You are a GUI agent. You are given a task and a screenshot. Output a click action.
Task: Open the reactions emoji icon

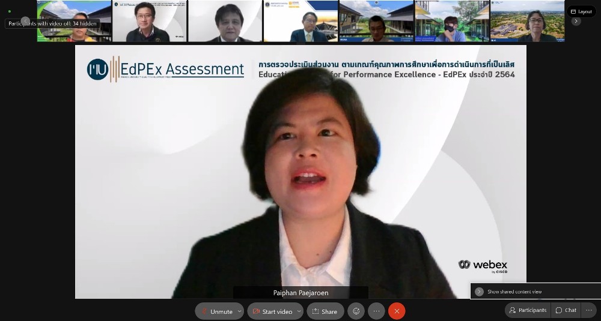pos(356,311)
